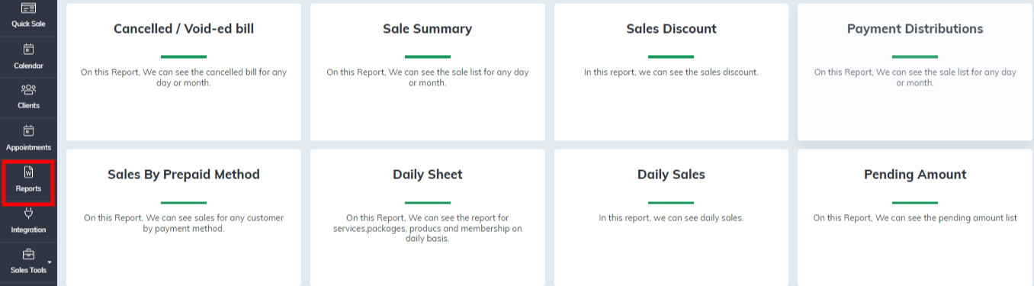Open the Daily Sheet report
The image size is (1034, 286).
[427, 217]
